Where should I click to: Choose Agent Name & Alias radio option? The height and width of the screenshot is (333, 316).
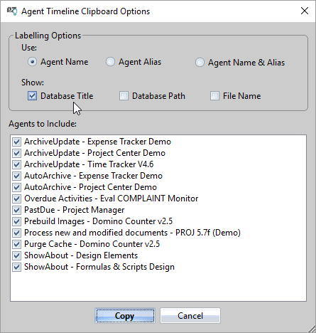click(x=200, y=63)
